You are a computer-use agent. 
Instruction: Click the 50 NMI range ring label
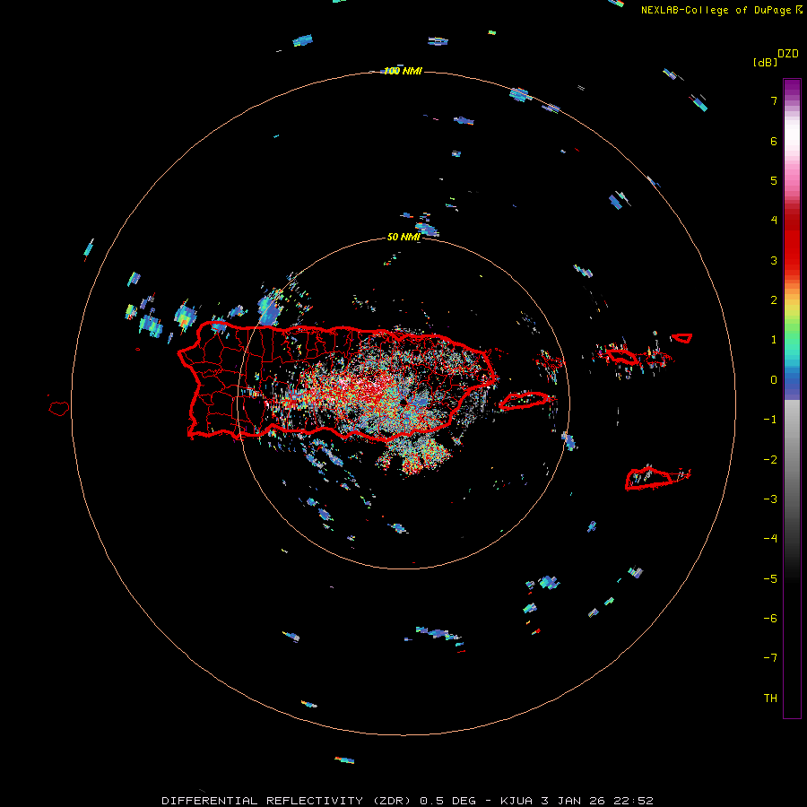pos(403,237)
